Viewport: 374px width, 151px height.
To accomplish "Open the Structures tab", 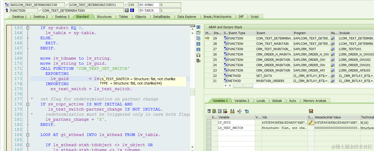I will (x=104, y=17).
